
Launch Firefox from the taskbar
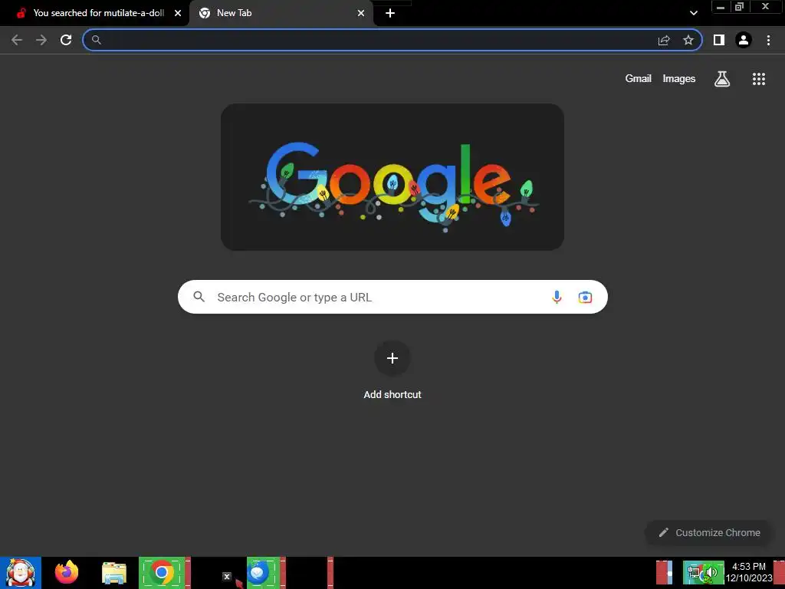coord(67,572)
